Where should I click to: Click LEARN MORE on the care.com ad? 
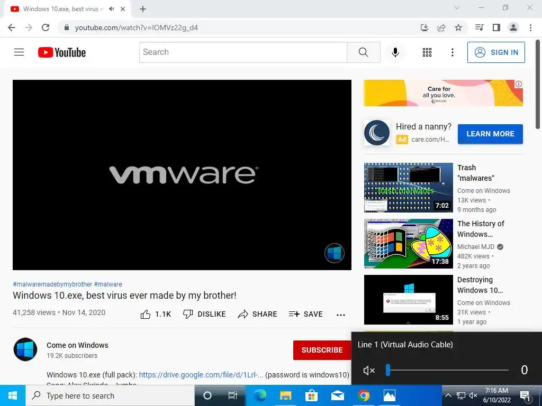pos(490,134)
